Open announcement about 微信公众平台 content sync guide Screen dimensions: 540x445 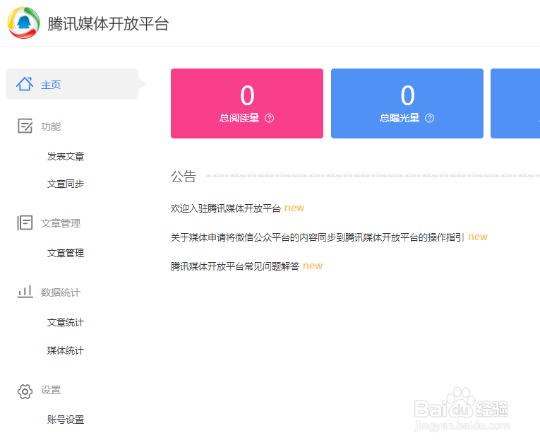(x=317, y=237)
